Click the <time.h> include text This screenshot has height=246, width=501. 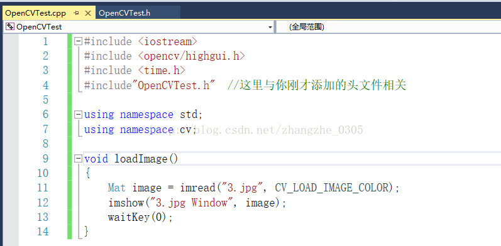[162, 70]
